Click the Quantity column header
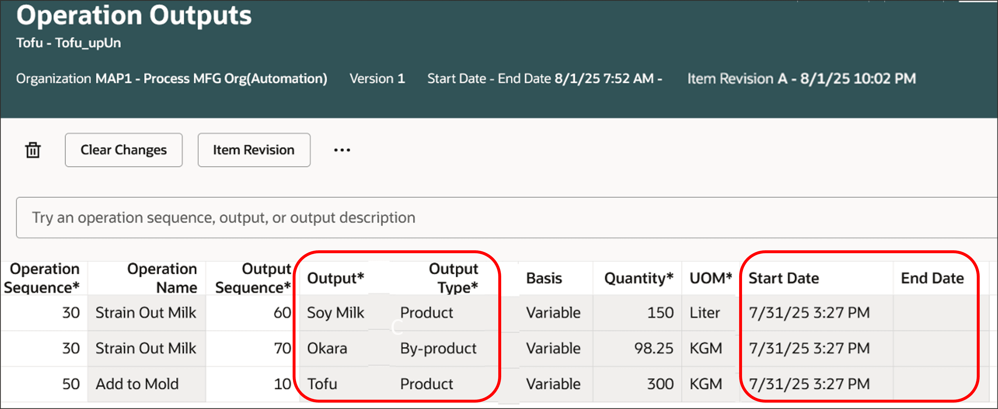The image size is (998, 409). (638, 278)
